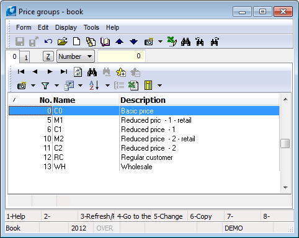
Task: Click the binoculars icon in grid toolbar
Action: (92, 72)
